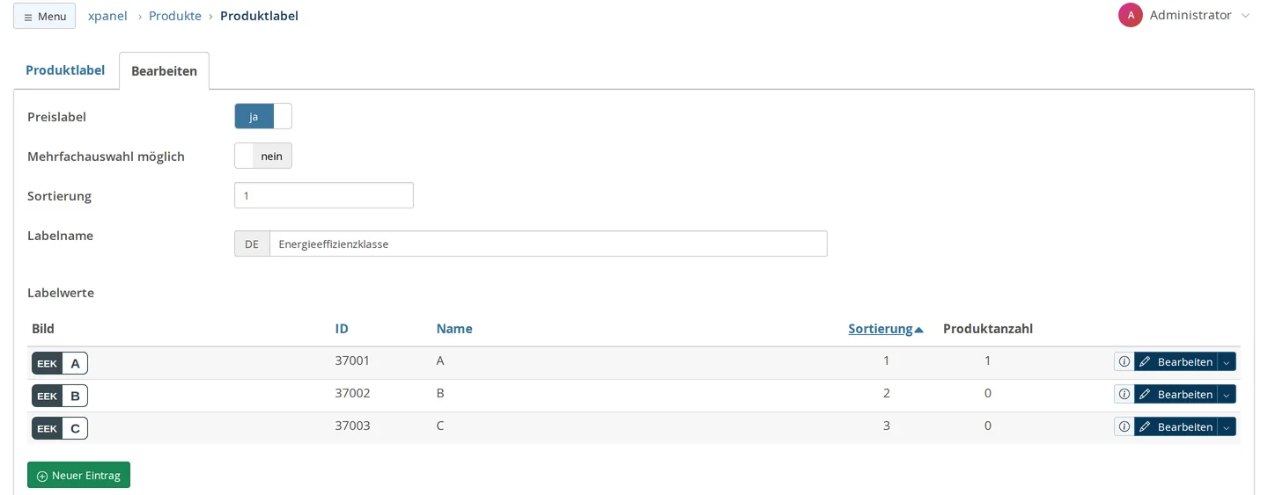1268x495 pixels.
Task: Select ID cell 37001
Action: click(x=352, y=360)
